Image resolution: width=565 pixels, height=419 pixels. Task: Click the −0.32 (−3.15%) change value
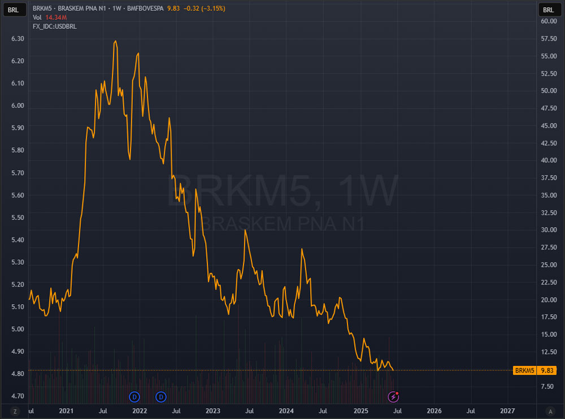tap(206, 10)
